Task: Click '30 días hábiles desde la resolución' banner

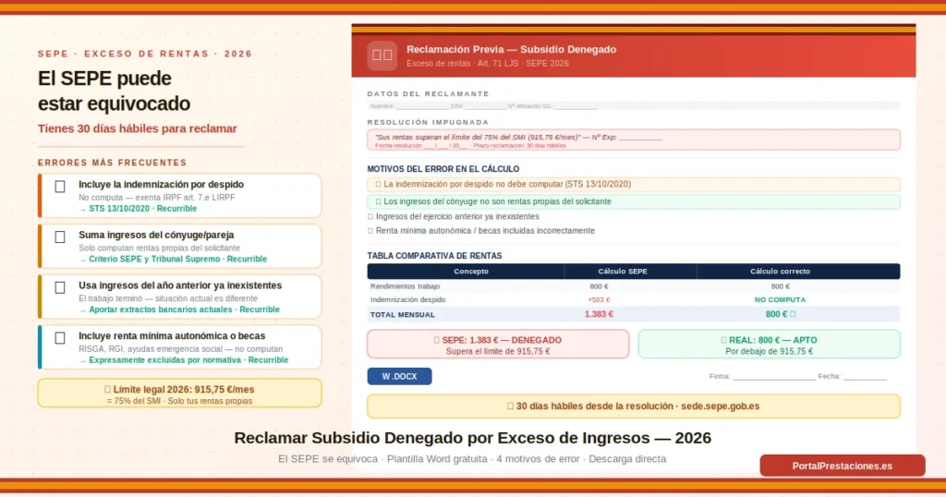Action: 634,406
